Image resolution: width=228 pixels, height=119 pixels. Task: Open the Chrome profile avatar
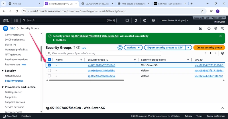click(x=217, y=11)
